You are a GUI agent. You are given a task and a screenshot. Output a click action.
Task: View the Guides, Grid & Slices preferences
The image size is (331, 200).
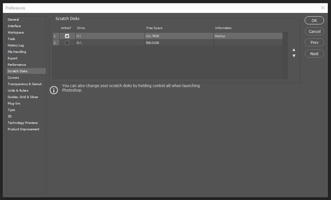point(23,97)
